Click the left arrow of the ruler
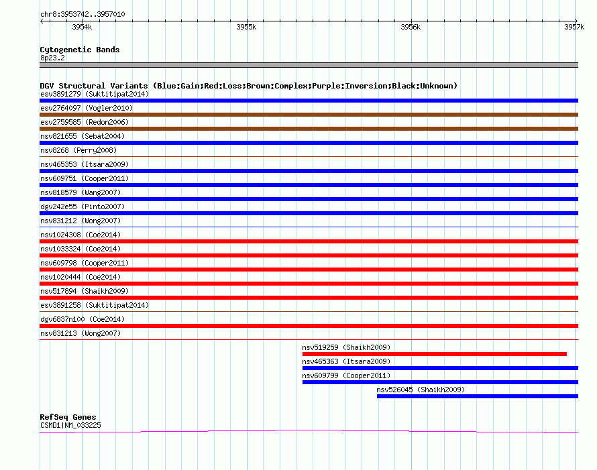The image size is (597, 470). [x=42, y=21]
